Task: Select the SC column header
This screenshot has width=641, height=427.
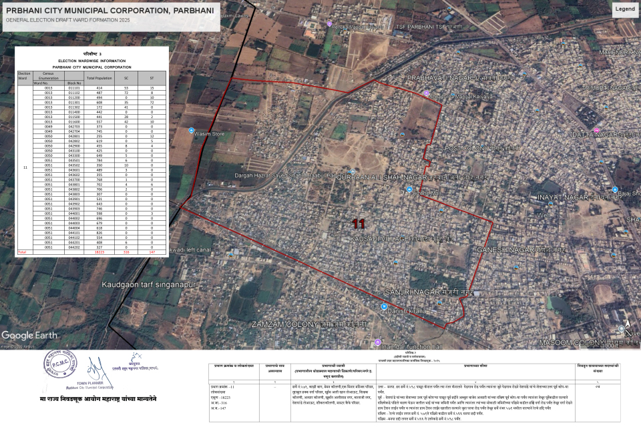Action: (126, 77)
